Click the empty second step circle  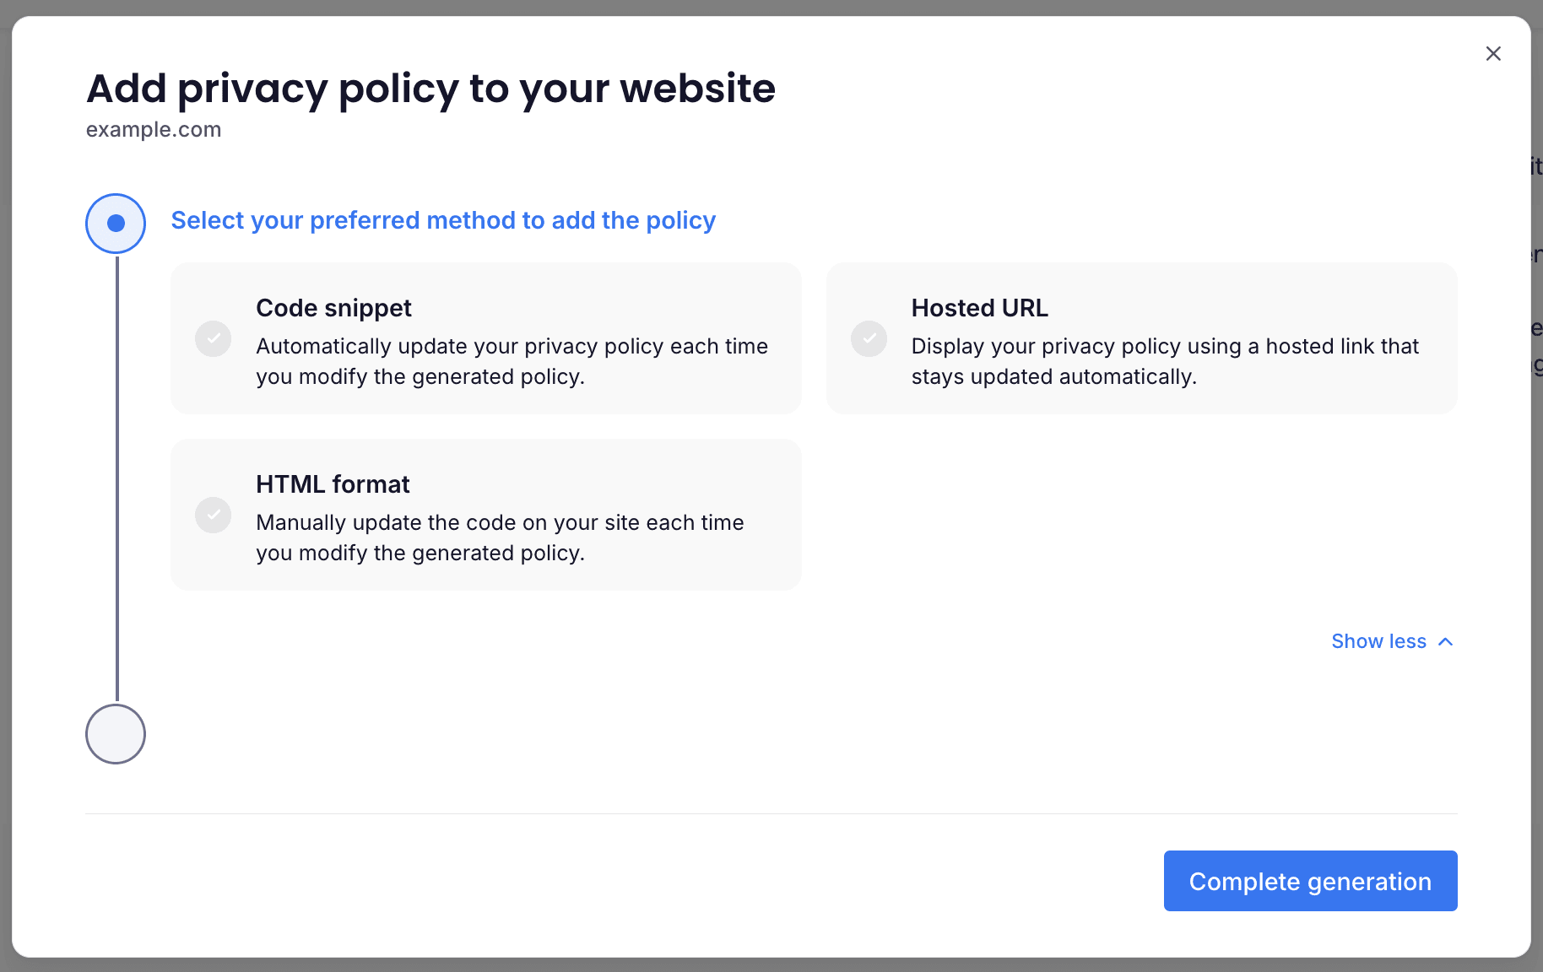[x=116, y=734]
